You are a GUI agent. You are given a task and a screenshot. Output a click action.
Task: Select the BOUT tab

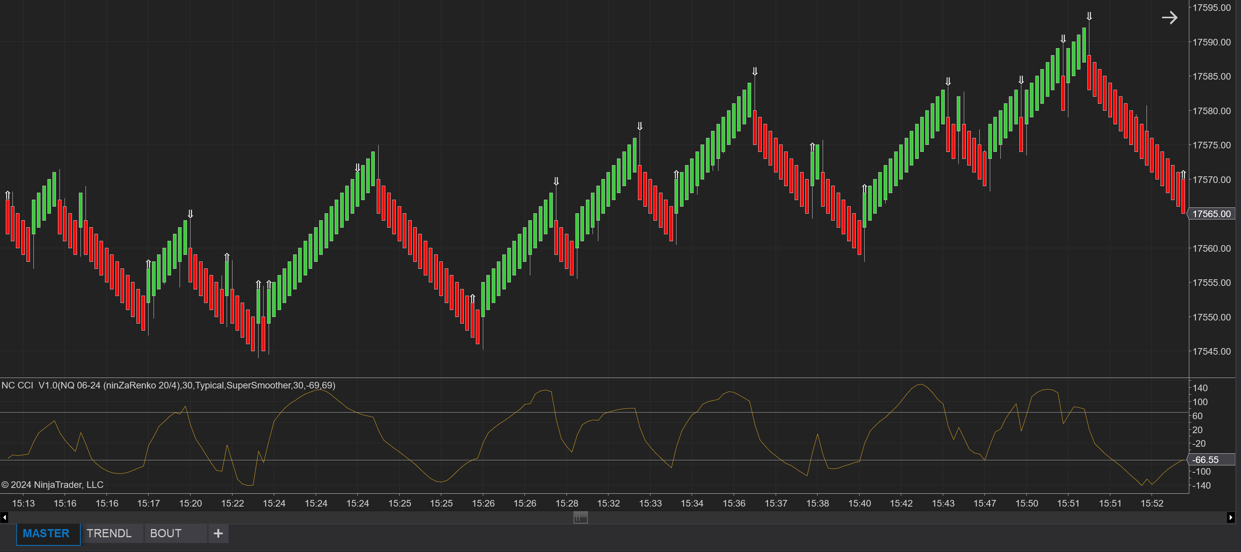point(166,533)
